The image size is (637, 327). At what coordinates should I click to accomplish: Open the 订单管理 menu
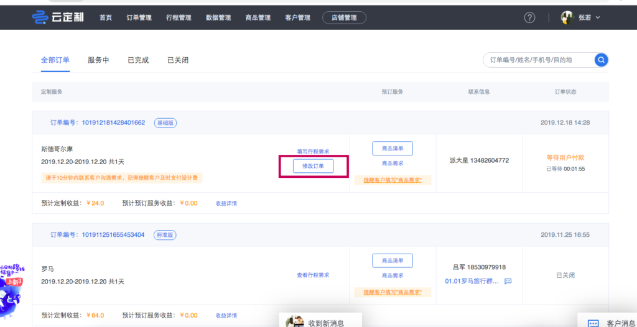point(139,17)
